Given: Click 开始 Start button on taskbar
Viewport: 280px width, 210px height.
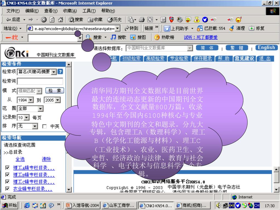Looking at the screenshot, I should pyautogui.click(x=10, y=206).
